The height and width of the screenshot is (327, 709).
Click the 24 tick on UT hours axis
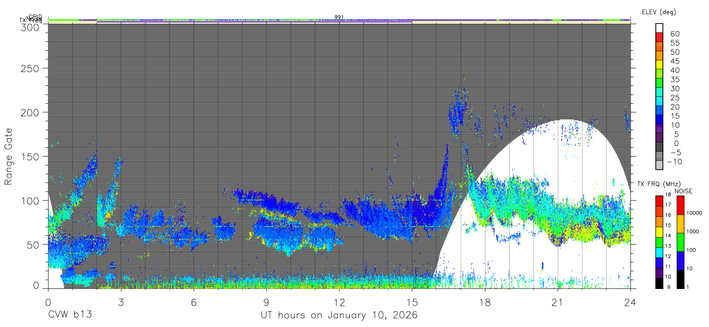(630, 302)
